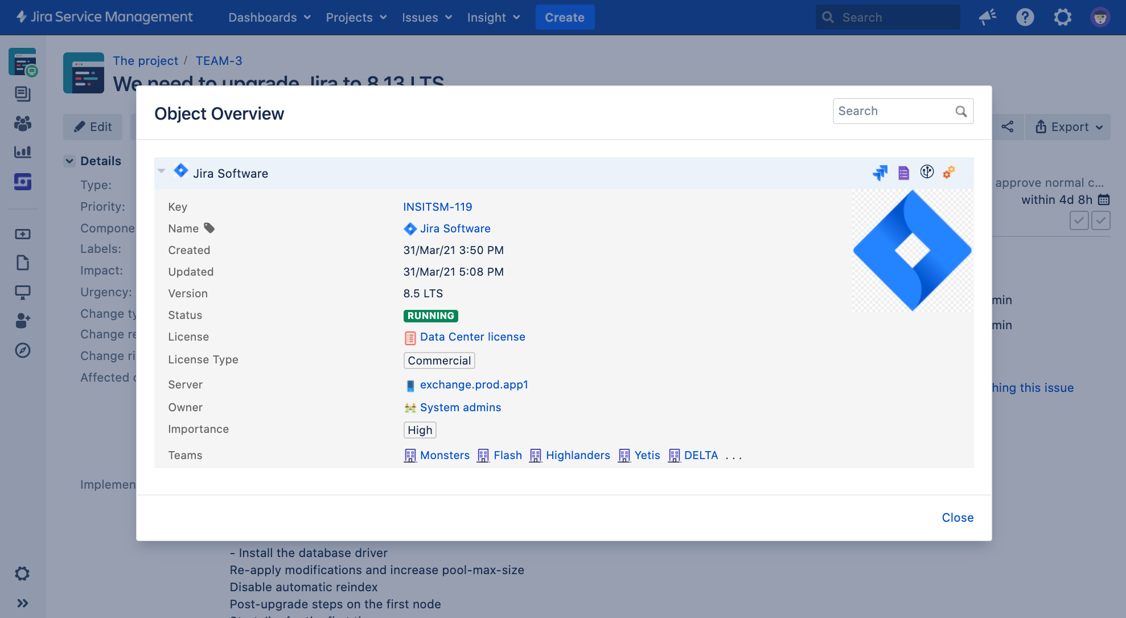Open the help question mark icon
The image size is (1126, 618).
coord(1025,17)
